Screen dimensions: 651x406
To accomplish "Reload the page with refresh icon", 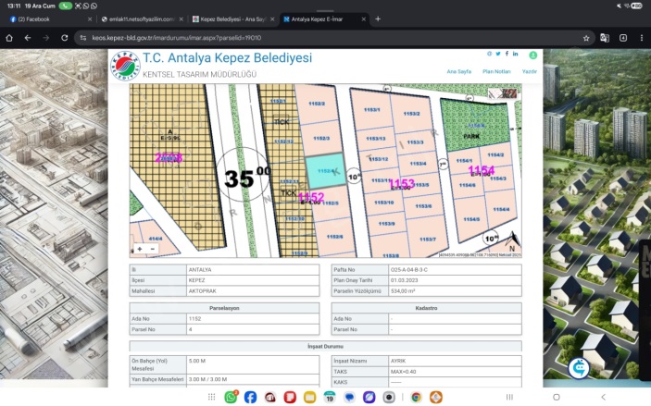I will [x=66, y=38].
